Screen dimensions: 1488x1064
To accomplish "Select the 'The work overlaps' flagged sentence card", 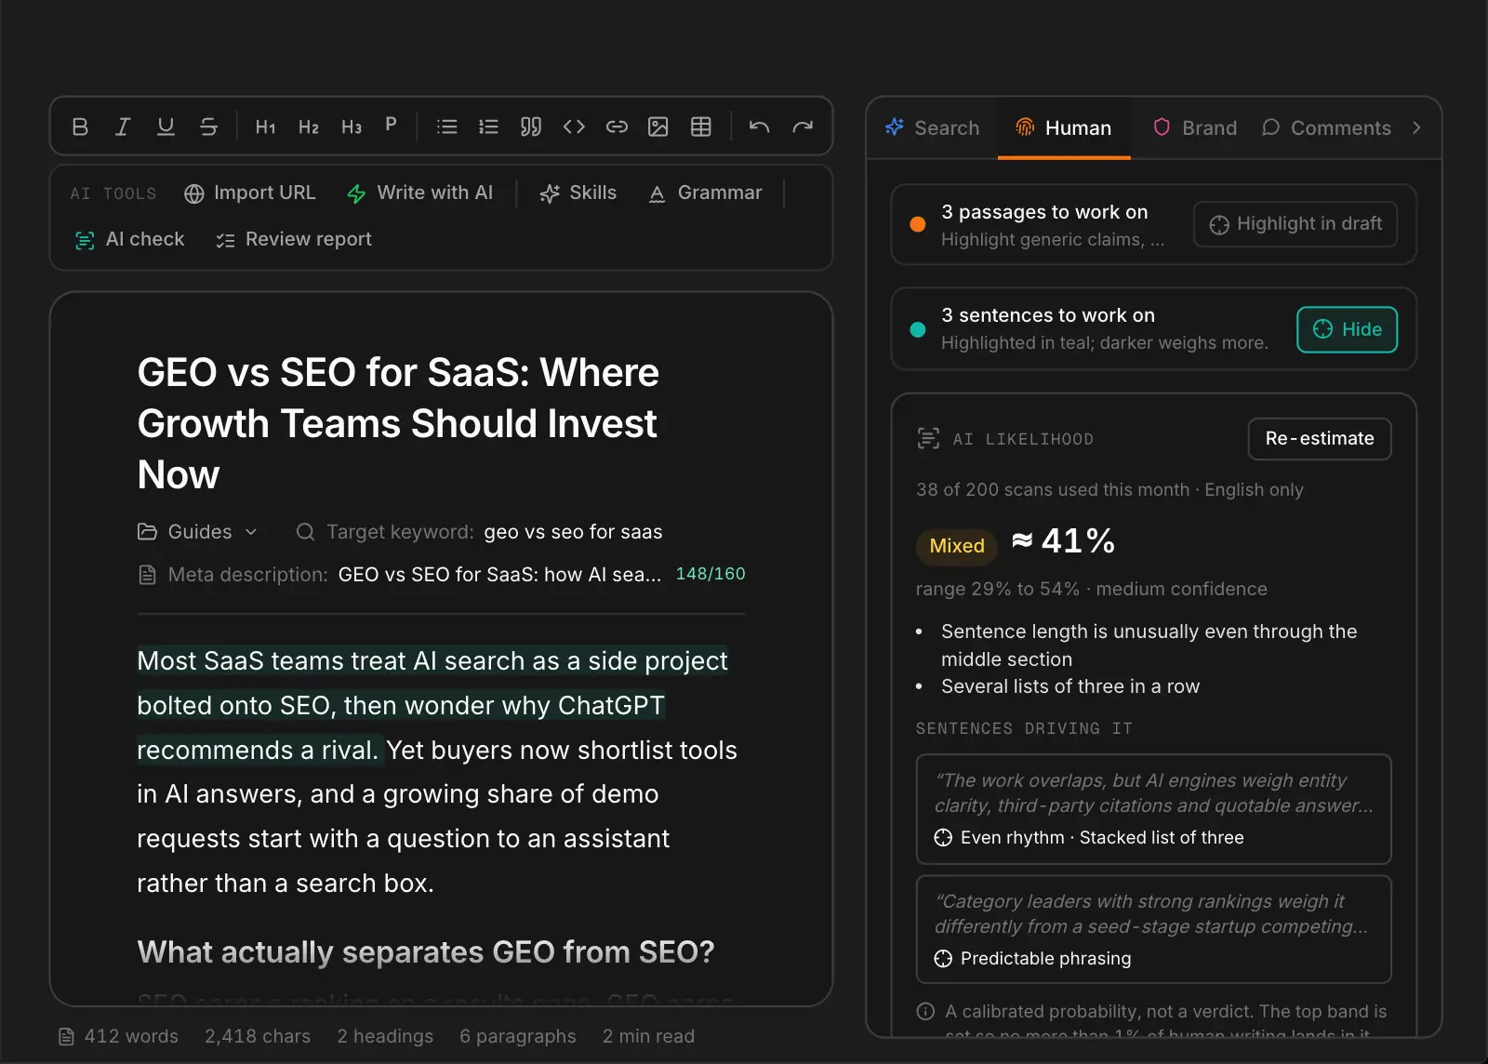I will (1154, 809).
